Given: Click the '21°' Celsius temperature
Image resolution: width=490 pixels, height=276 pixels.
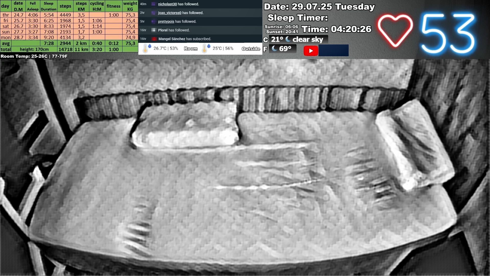Looking at the screenshot, I should pos(277,39).
